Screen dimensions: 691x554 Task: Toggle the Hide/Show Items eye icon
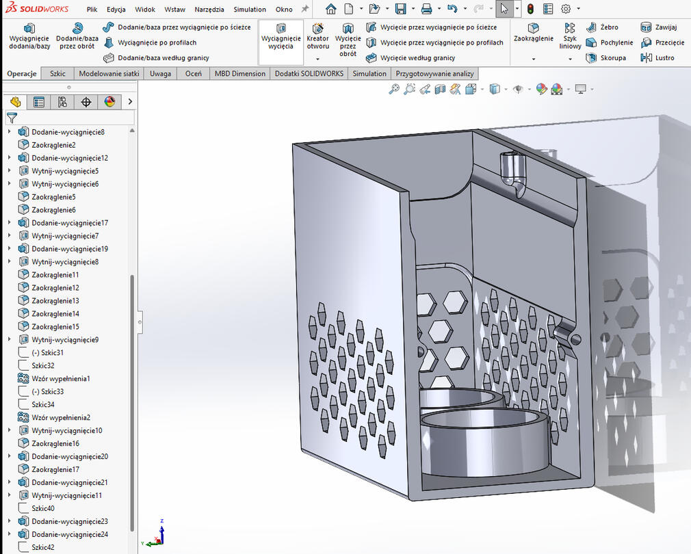518,89
